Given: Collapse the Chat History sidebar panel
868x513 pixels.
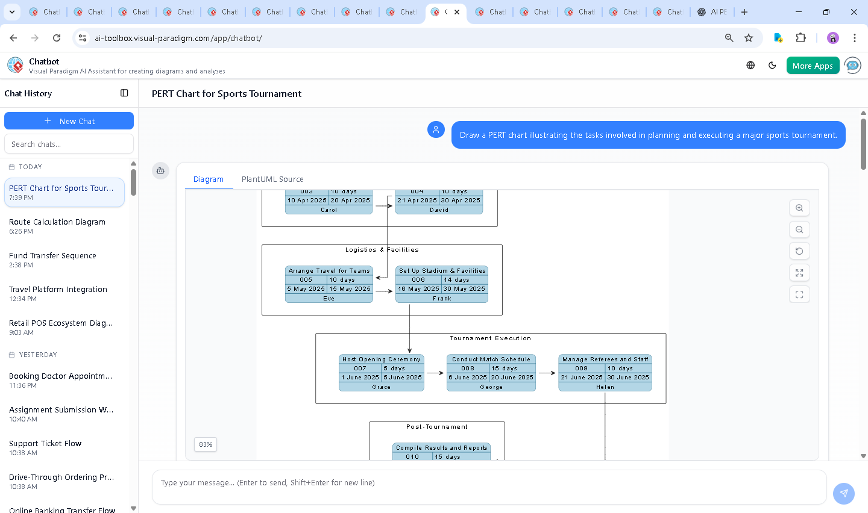Looking at the screenshot, I should pos(124,93).
